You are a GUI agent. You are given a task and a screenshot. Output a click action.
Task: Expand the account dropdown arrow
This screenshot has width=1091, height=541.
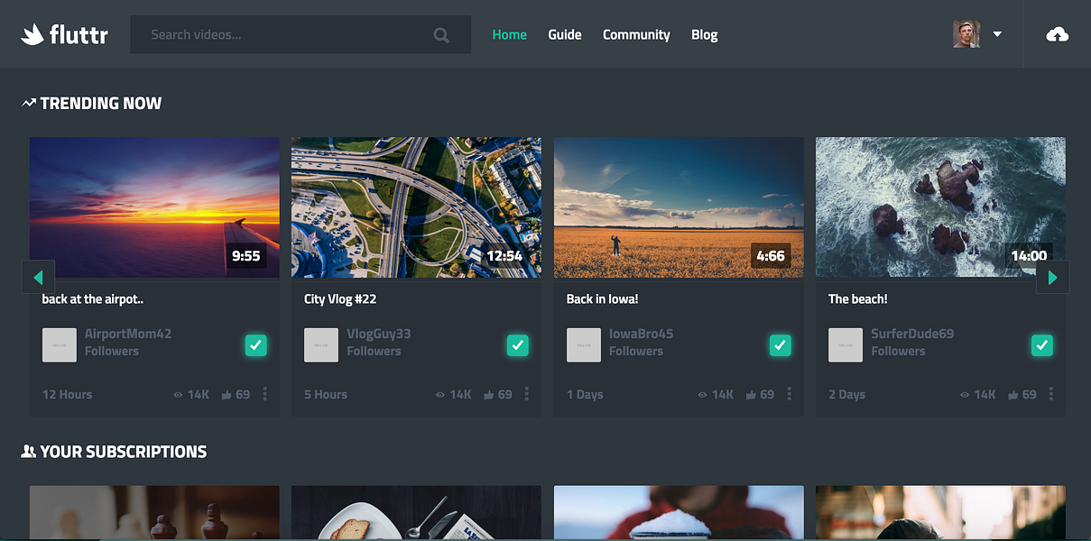click(x=997, y=34)
